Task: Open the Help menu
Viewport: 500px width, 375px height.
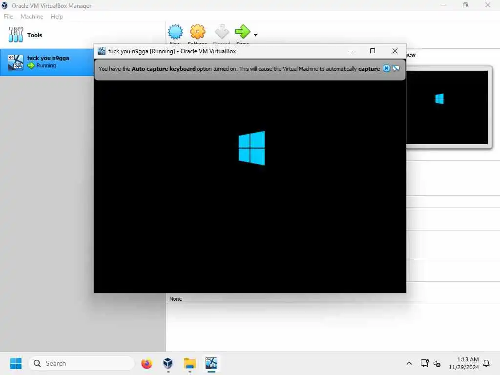Action: click(x=57, y=17)
